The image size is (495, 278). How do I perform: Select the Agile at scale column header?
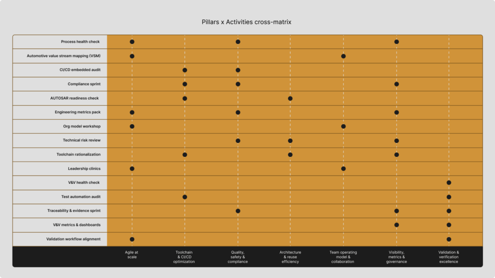(x=131, y=255)
